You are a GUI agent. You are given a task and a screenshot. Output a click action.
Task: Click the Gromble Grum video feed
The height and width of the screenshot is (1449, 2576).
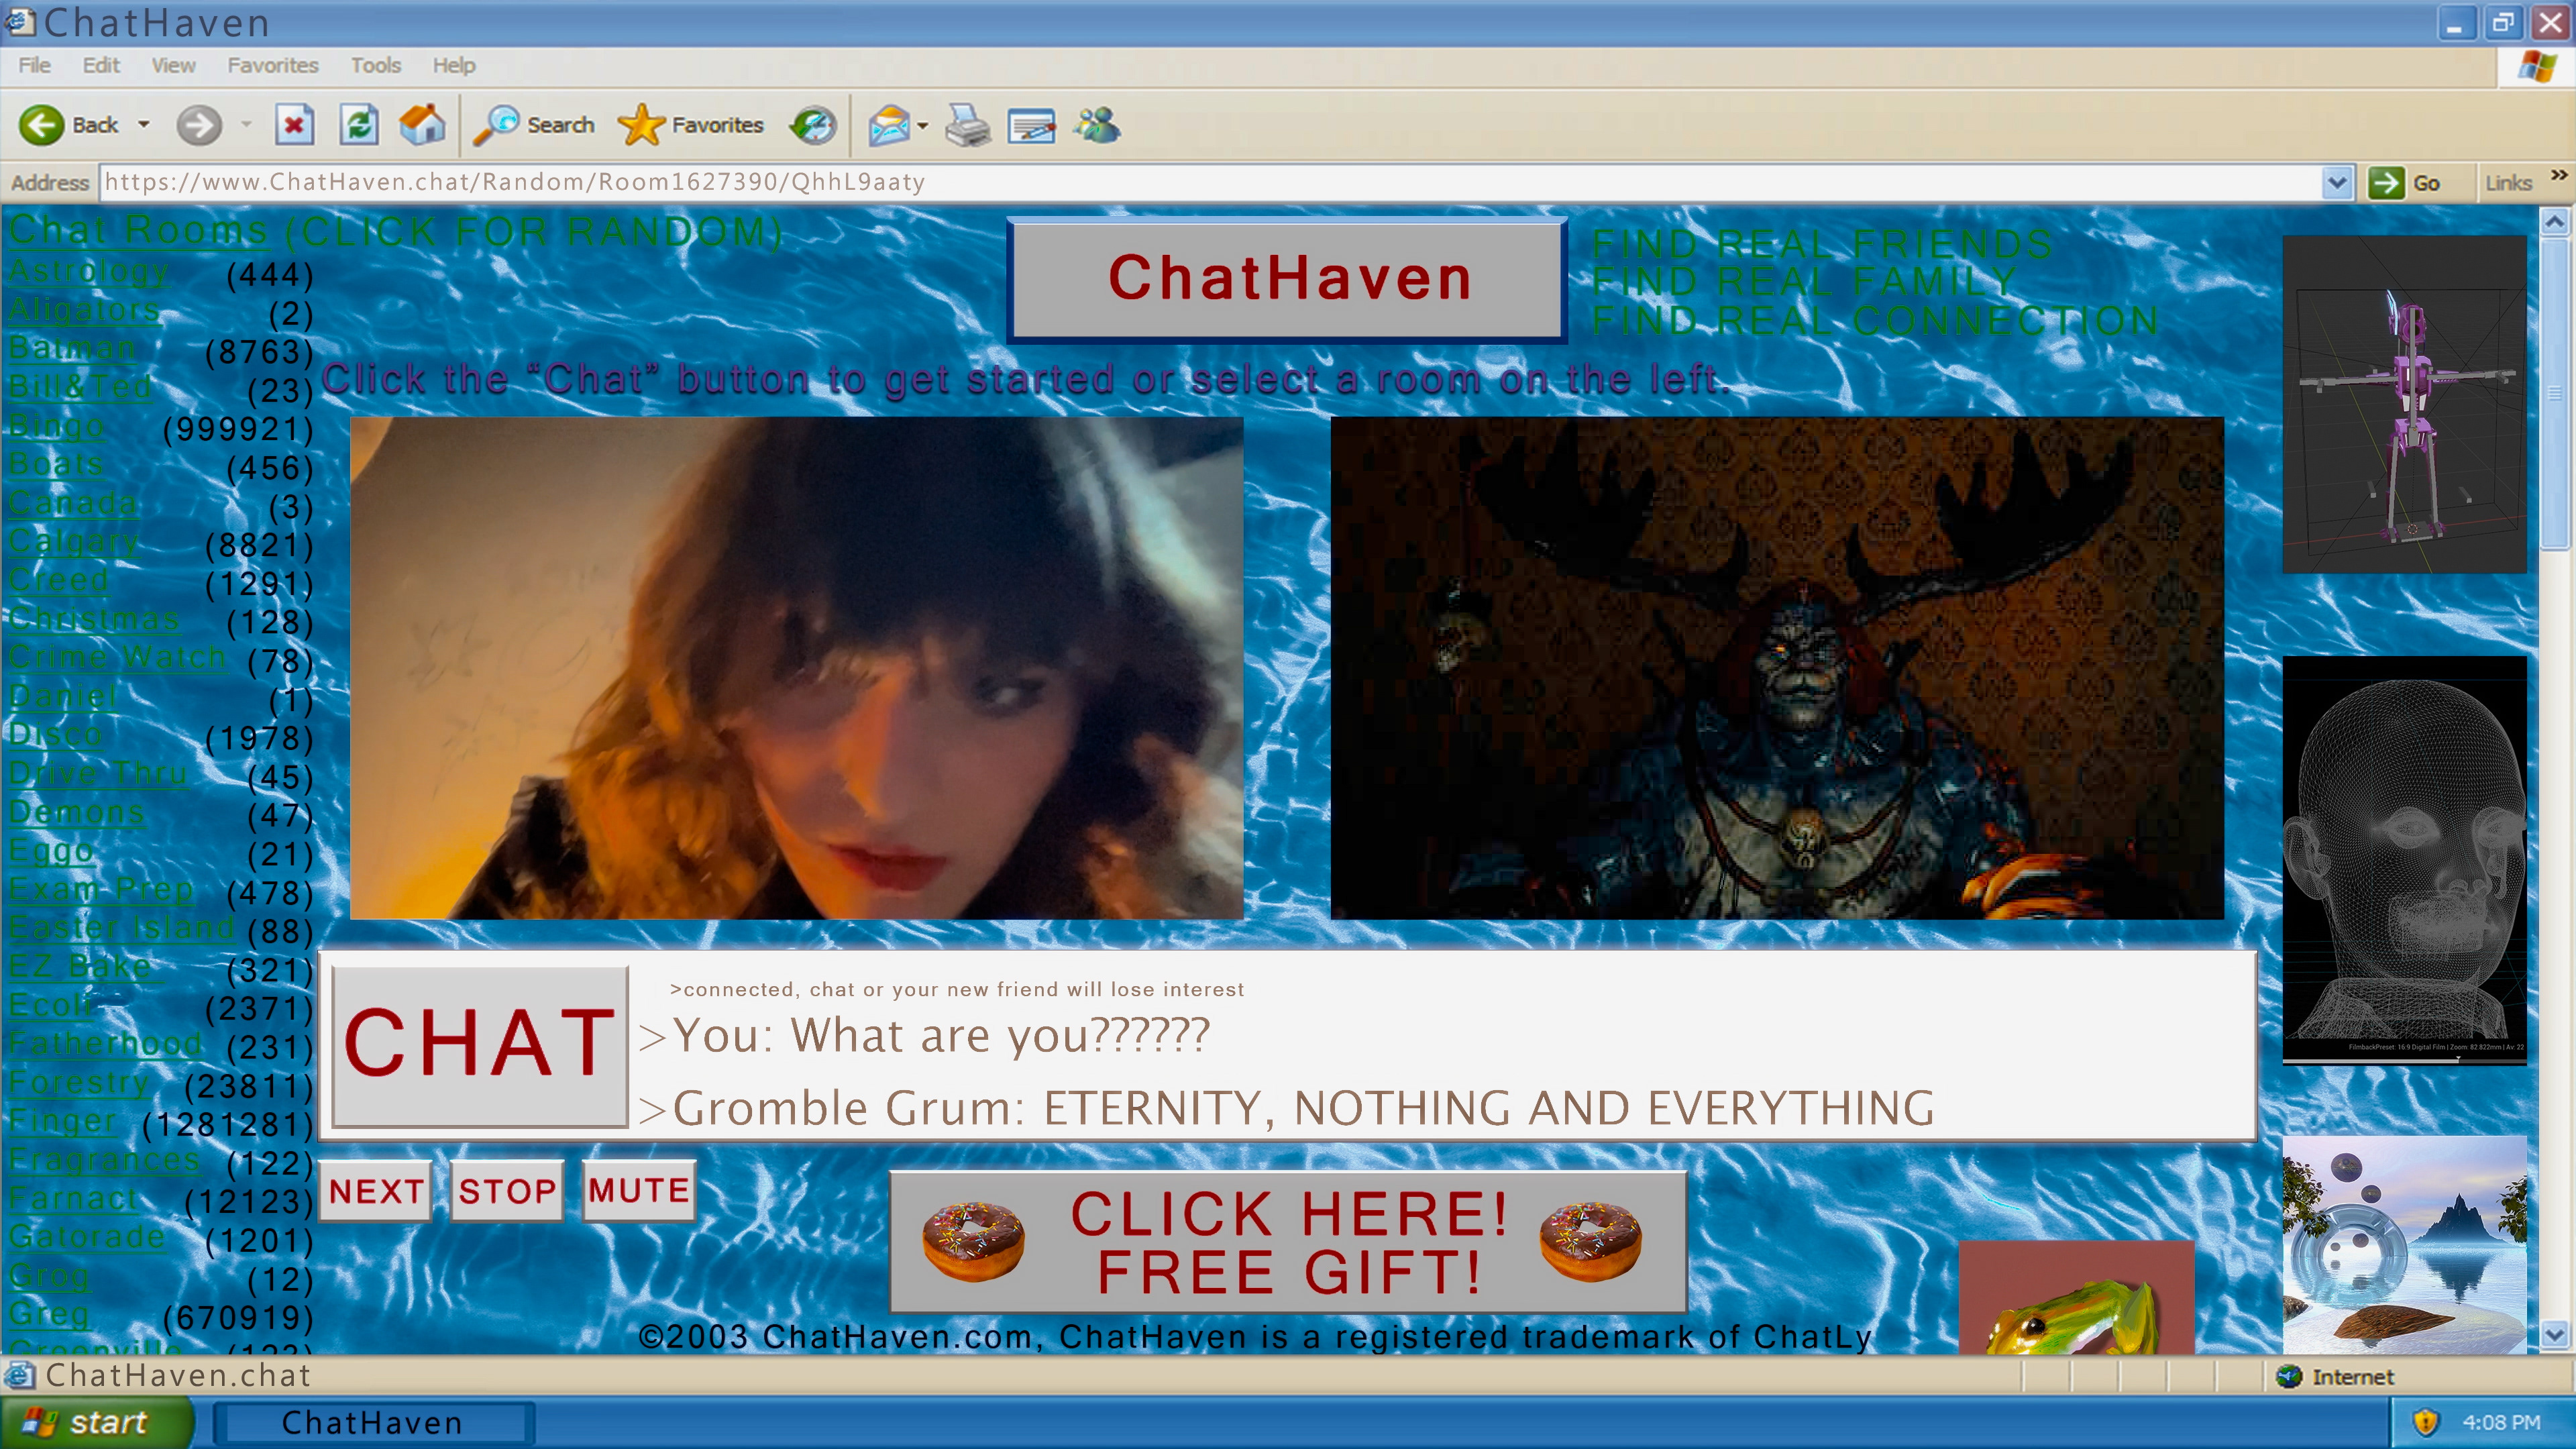[x=1777, y=668]
